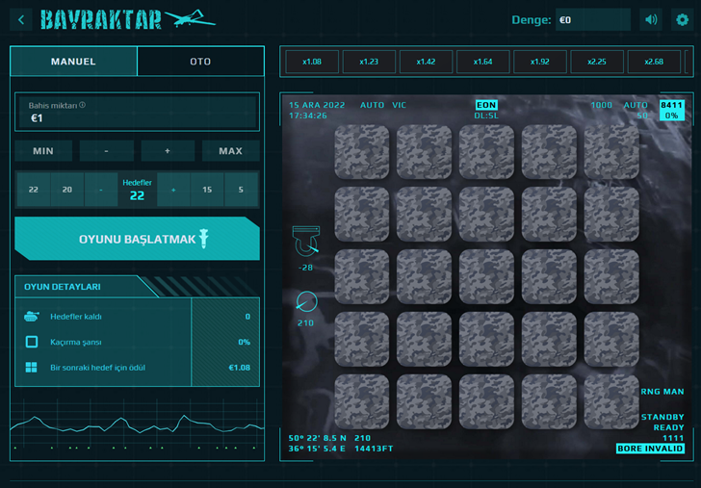Click the OYUN DETAYLARI panel header
The width and height of the screenshot is (701, 488).
85,287
